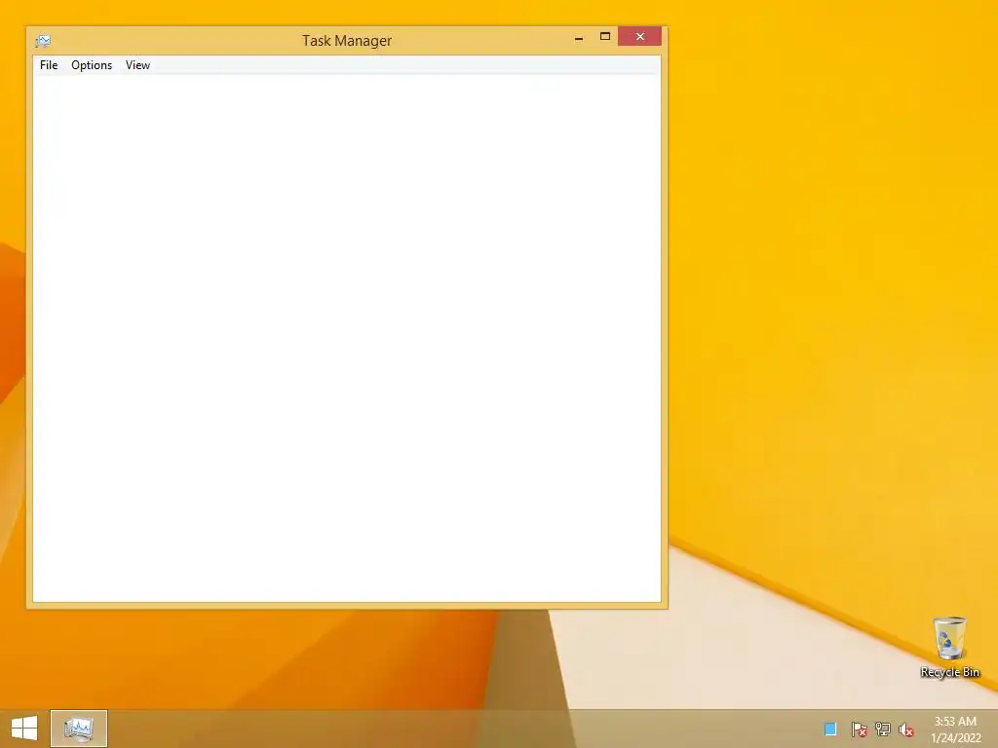Open the File menu in Task Manager
998x748 pixels.
click(x=49, y=65)
